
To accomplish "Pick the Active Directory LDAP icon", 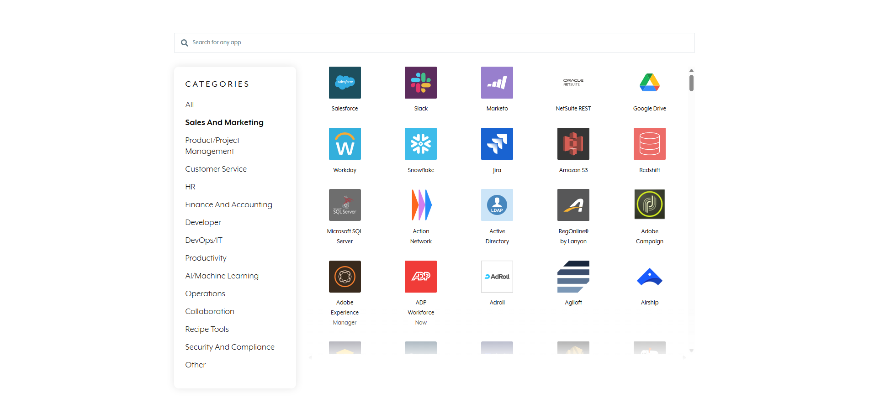I will coord(497,205).
